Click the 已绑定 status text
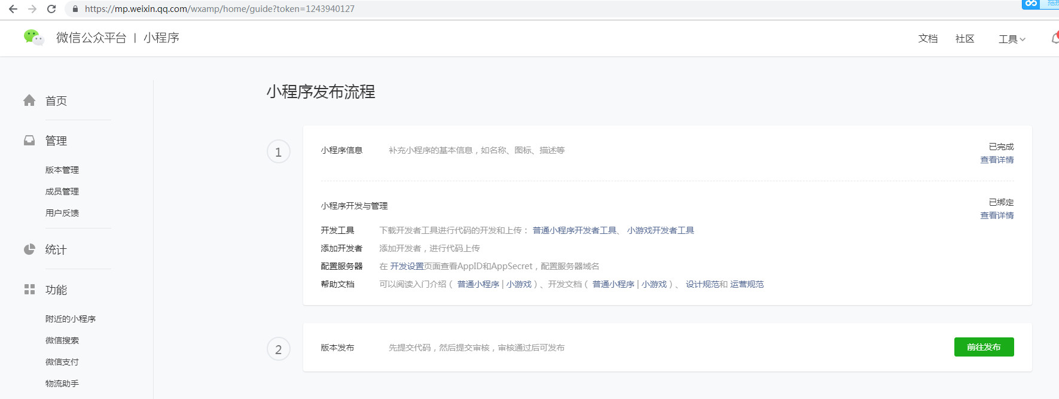The height and width of the screenshot is (399, 1059). coord(1001,202)
